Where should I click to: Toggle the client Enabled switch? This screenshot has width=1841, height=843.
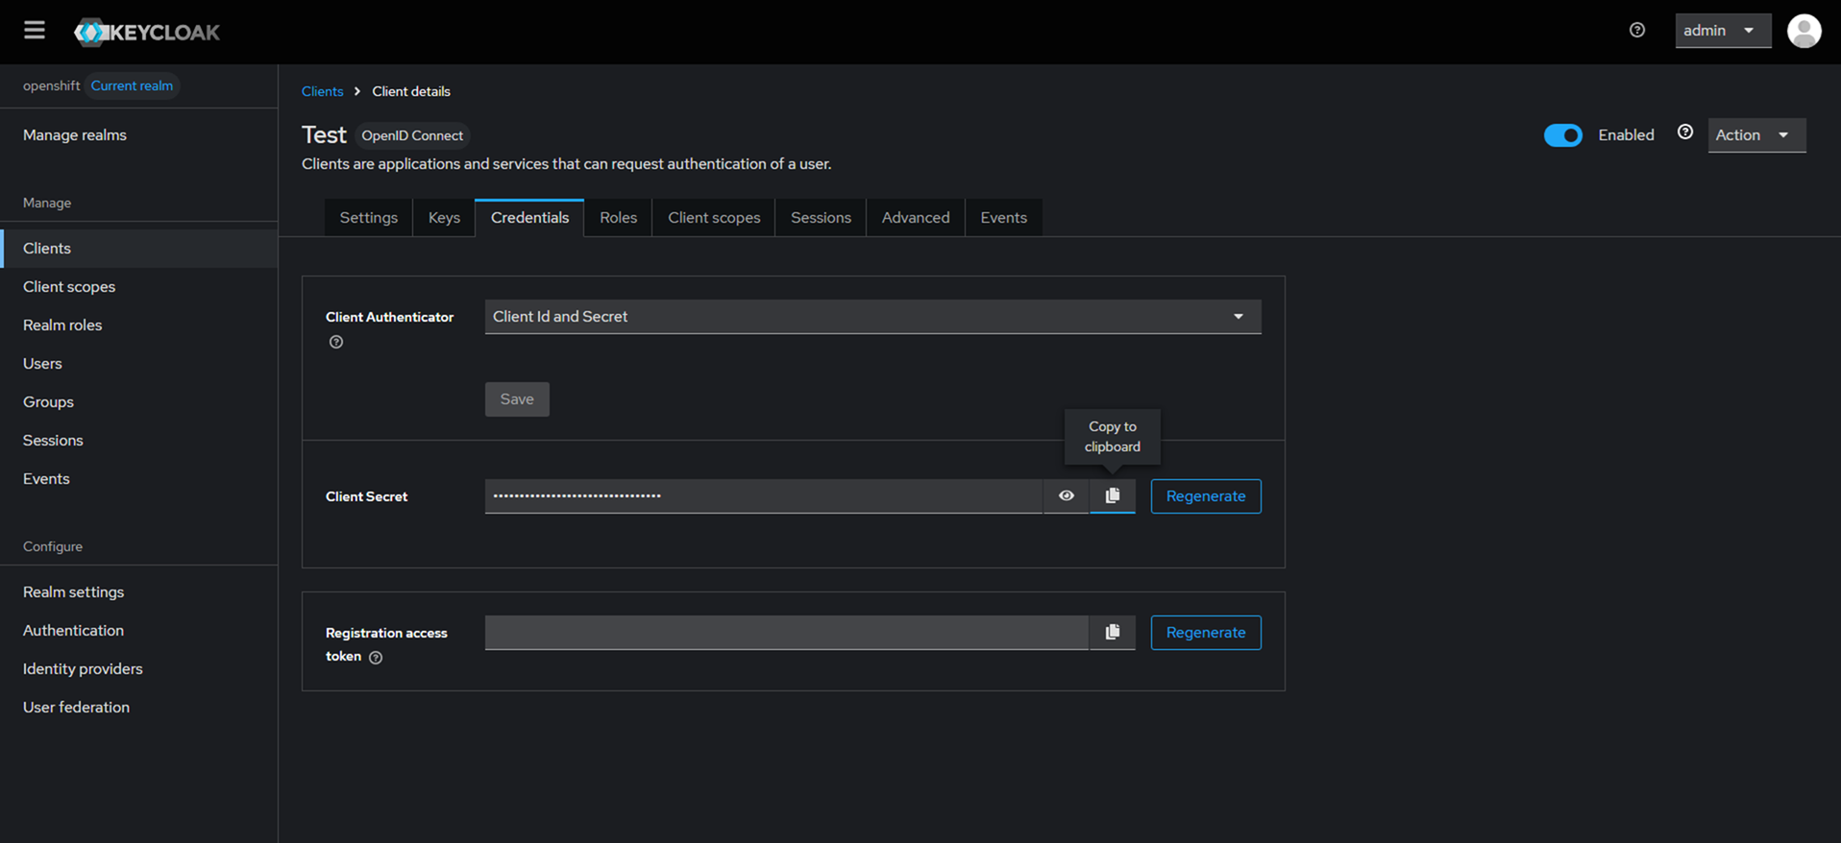[1562, 135]
